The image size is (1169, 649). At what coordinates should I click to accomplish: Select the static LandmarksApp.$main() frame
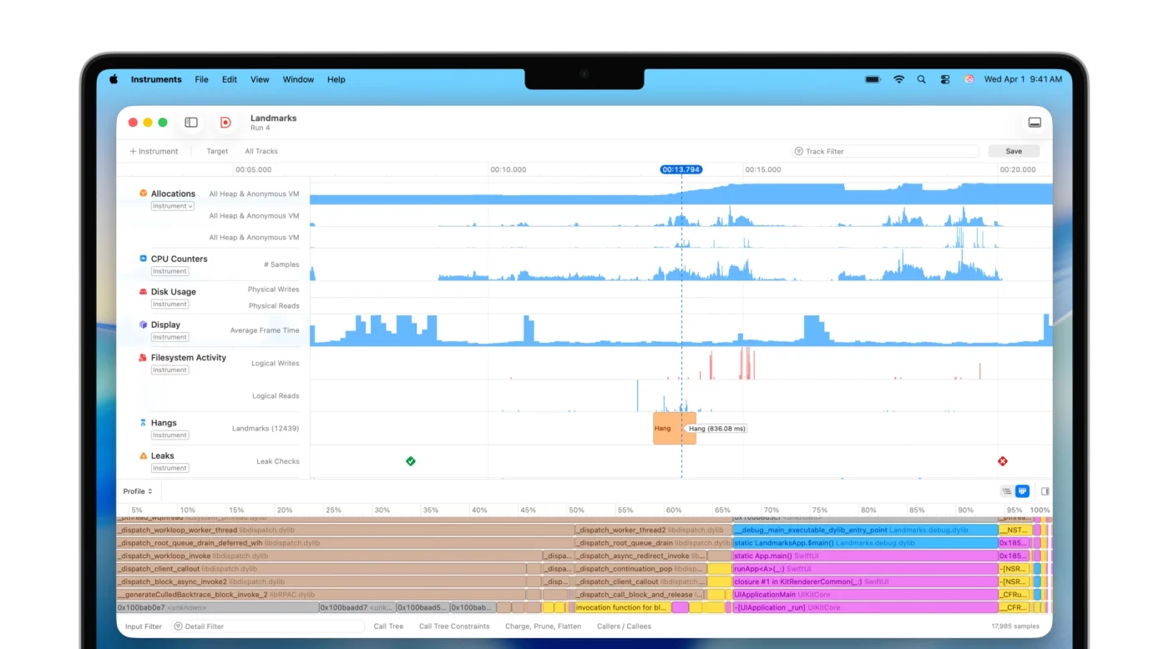click(865, 543)
